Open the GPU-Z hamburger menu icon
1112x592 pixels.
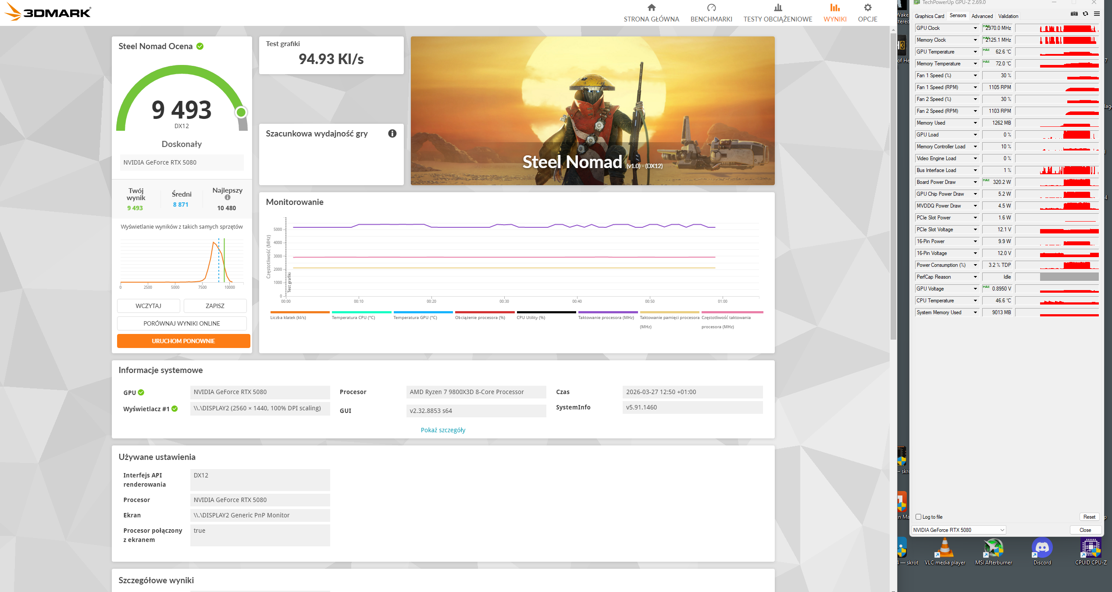click(x=1097, y=14)
